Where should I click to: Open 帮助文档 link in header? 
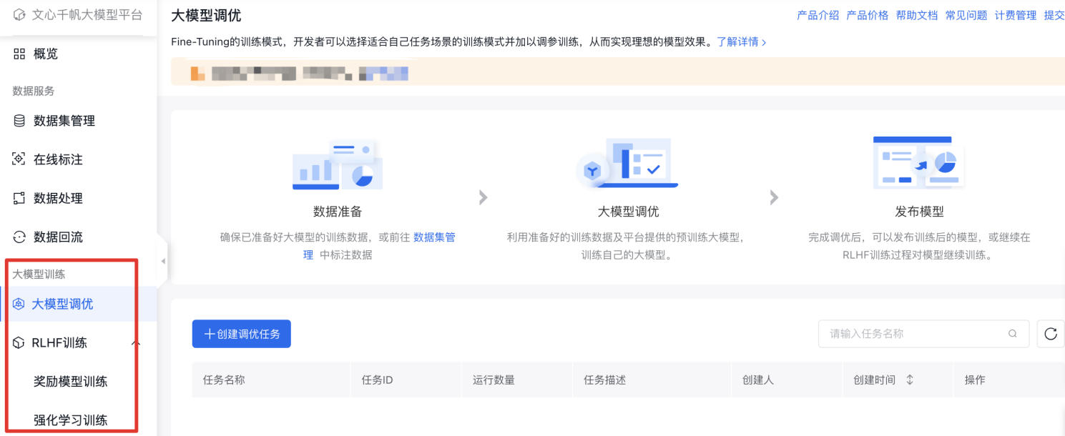point(916,15)
